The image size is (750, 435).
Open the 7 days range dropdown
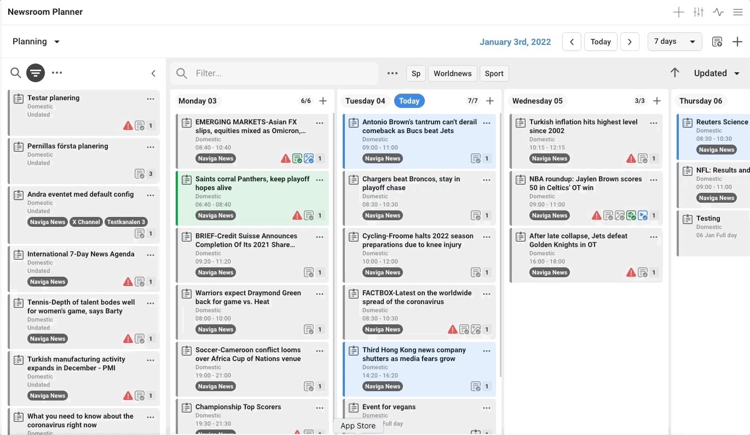click(x=674, y=42)
